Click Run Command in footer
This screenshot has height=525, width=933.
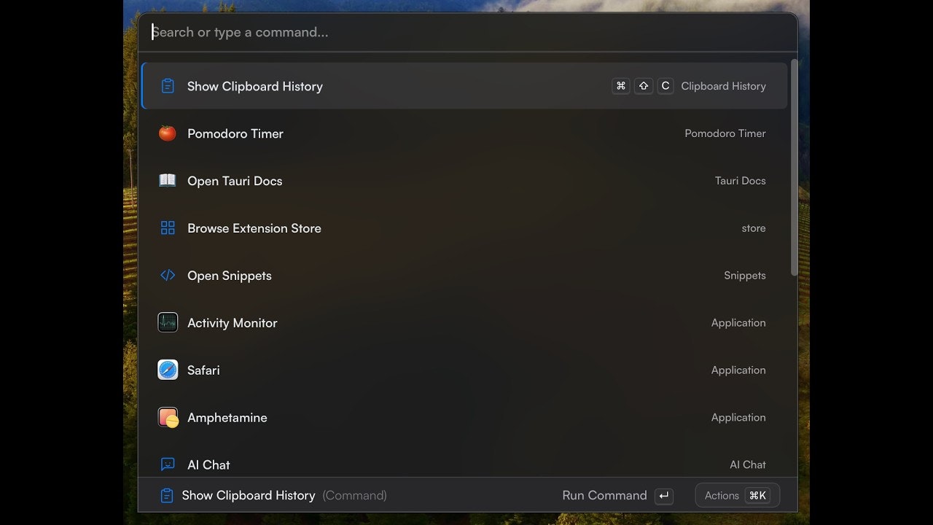pos(604,496)
